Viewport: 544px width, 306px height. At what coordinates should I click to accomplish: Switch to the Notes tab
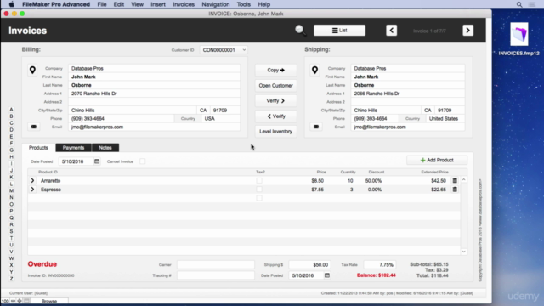(105, 147)
